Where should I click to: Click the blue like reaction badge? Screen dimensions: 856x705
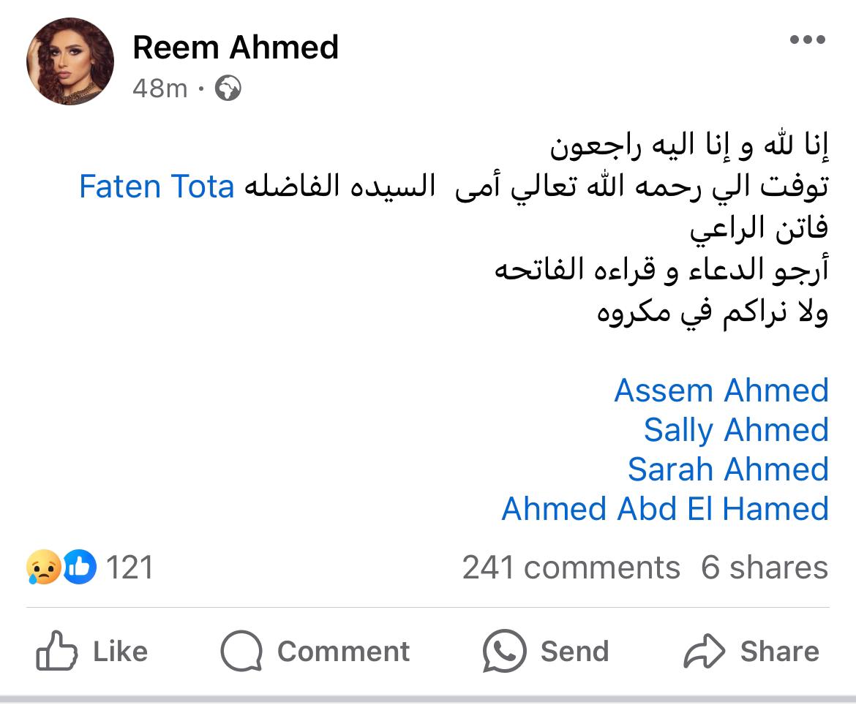(x=80, y=568)
